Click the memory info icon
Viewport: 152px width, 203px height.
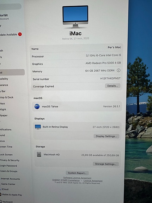click(x=118, y=70)
